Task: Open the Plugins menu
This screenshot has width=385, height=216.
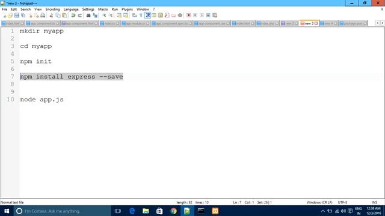Action: [x=127, y=10]
